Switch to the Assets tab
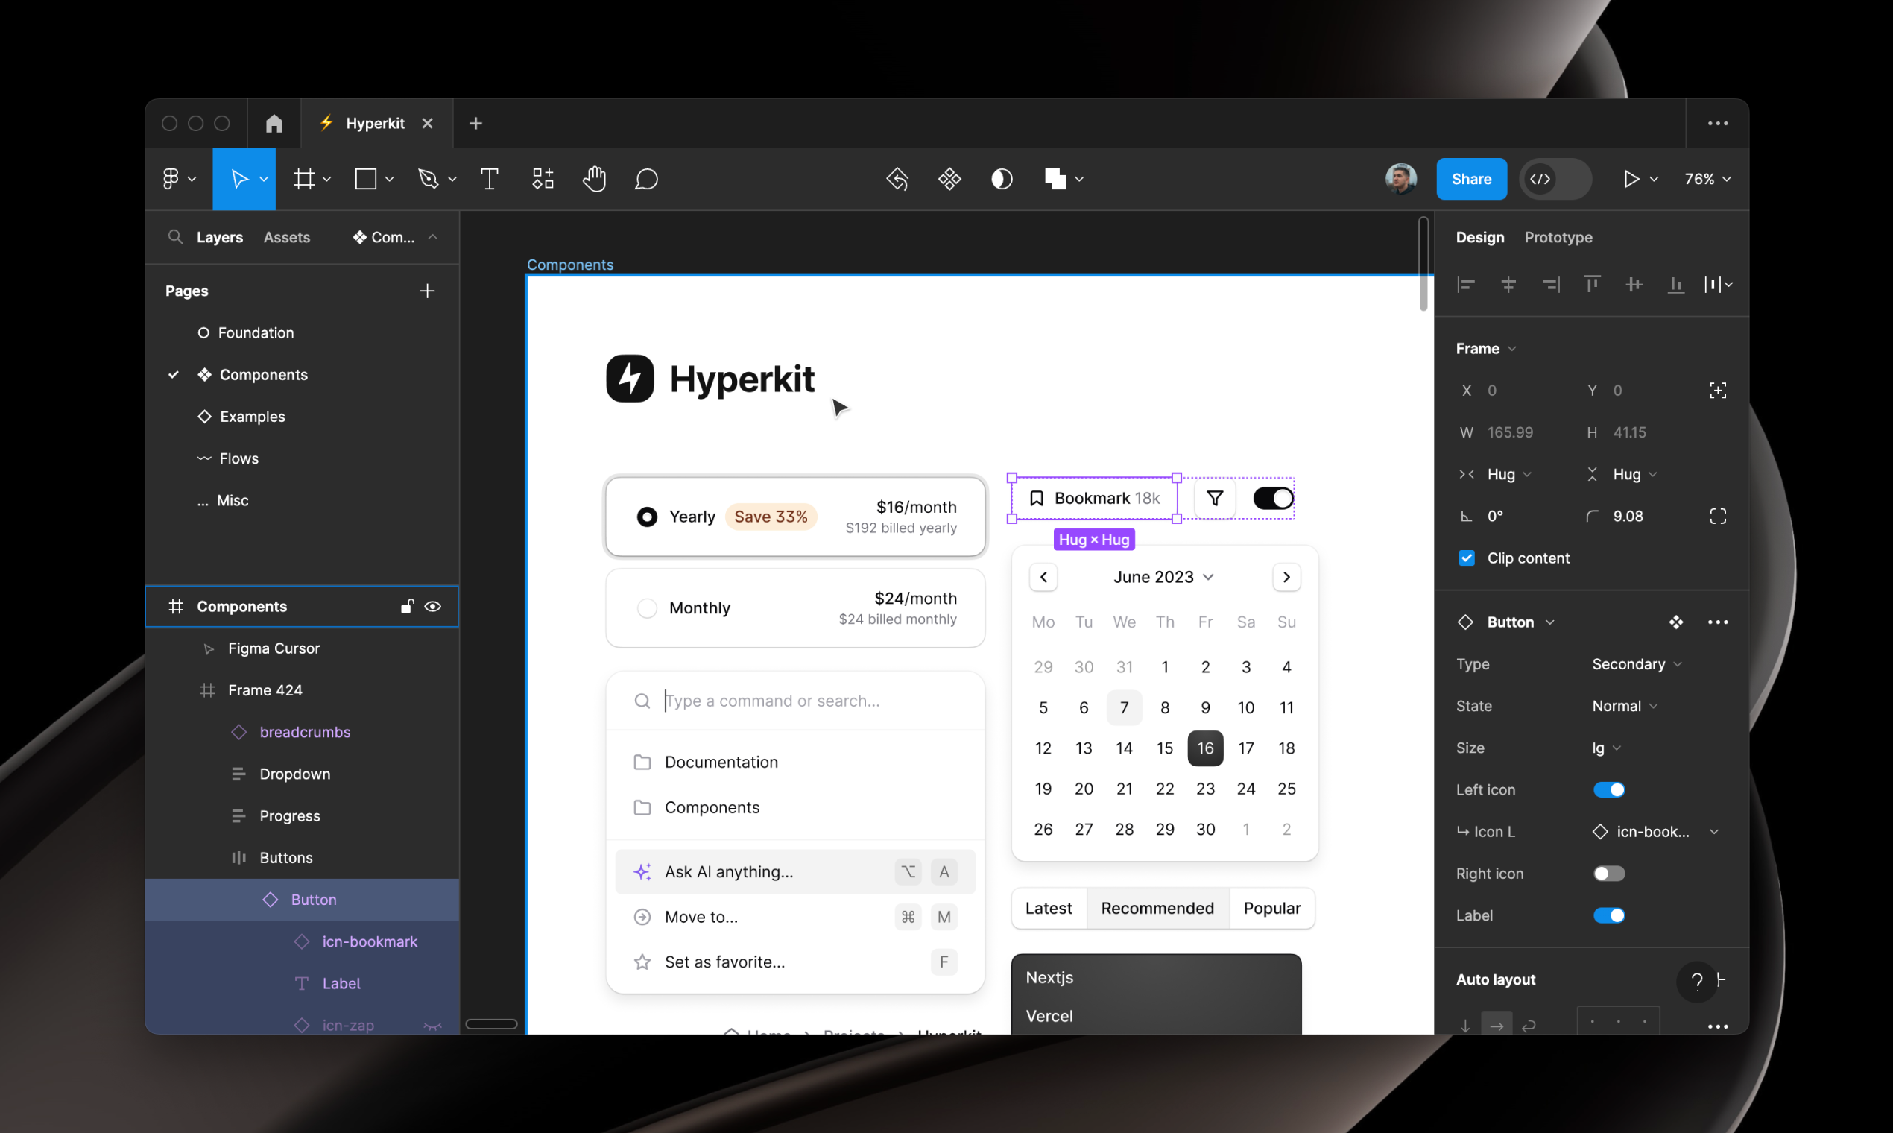Image resolution: width=1893 pixels, height=1133 pixels. (286, 238)
